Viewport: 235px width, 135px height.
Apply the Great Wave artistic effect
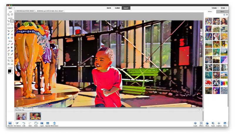[x=224, y=29]
